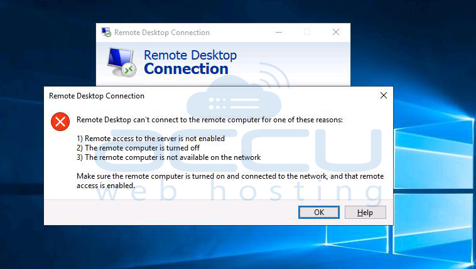Image resolution: width=476 pixels, height=269 pixels.
Task: Minimize the background Remote Desktop Connection window
Action: 279,32
